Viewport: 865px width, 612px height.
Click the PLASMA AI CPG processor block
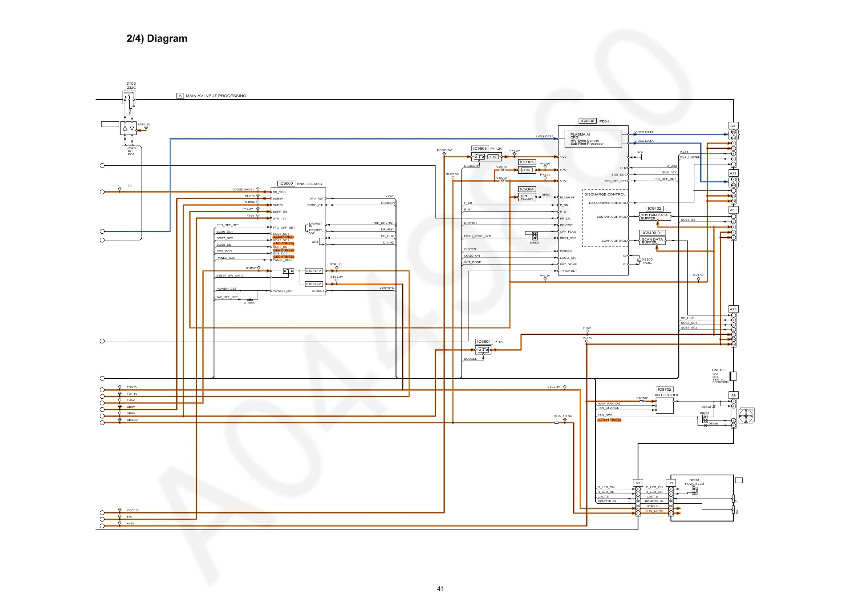(593, 139)
